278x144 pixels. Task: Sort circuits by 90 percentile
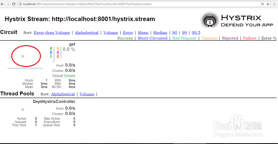coord(175,33)
